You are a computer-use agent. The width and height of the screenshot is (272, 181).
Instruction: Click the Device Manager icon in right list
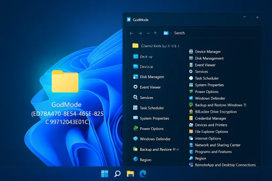(x=191, y=51)
